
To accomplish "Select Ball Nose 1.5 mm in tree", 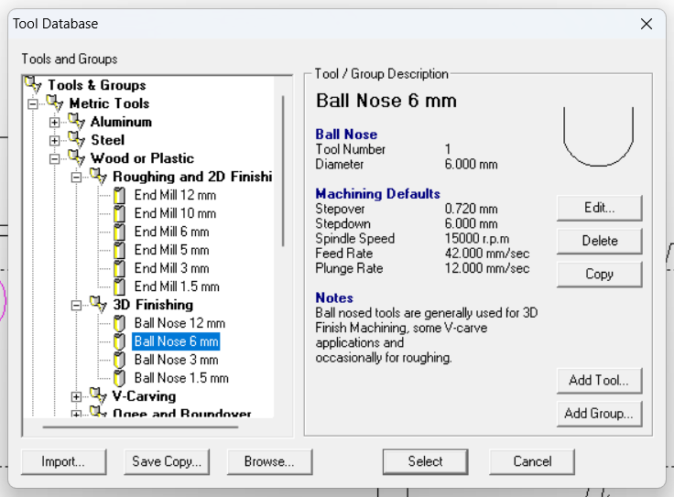I will [x=181, y=378].
